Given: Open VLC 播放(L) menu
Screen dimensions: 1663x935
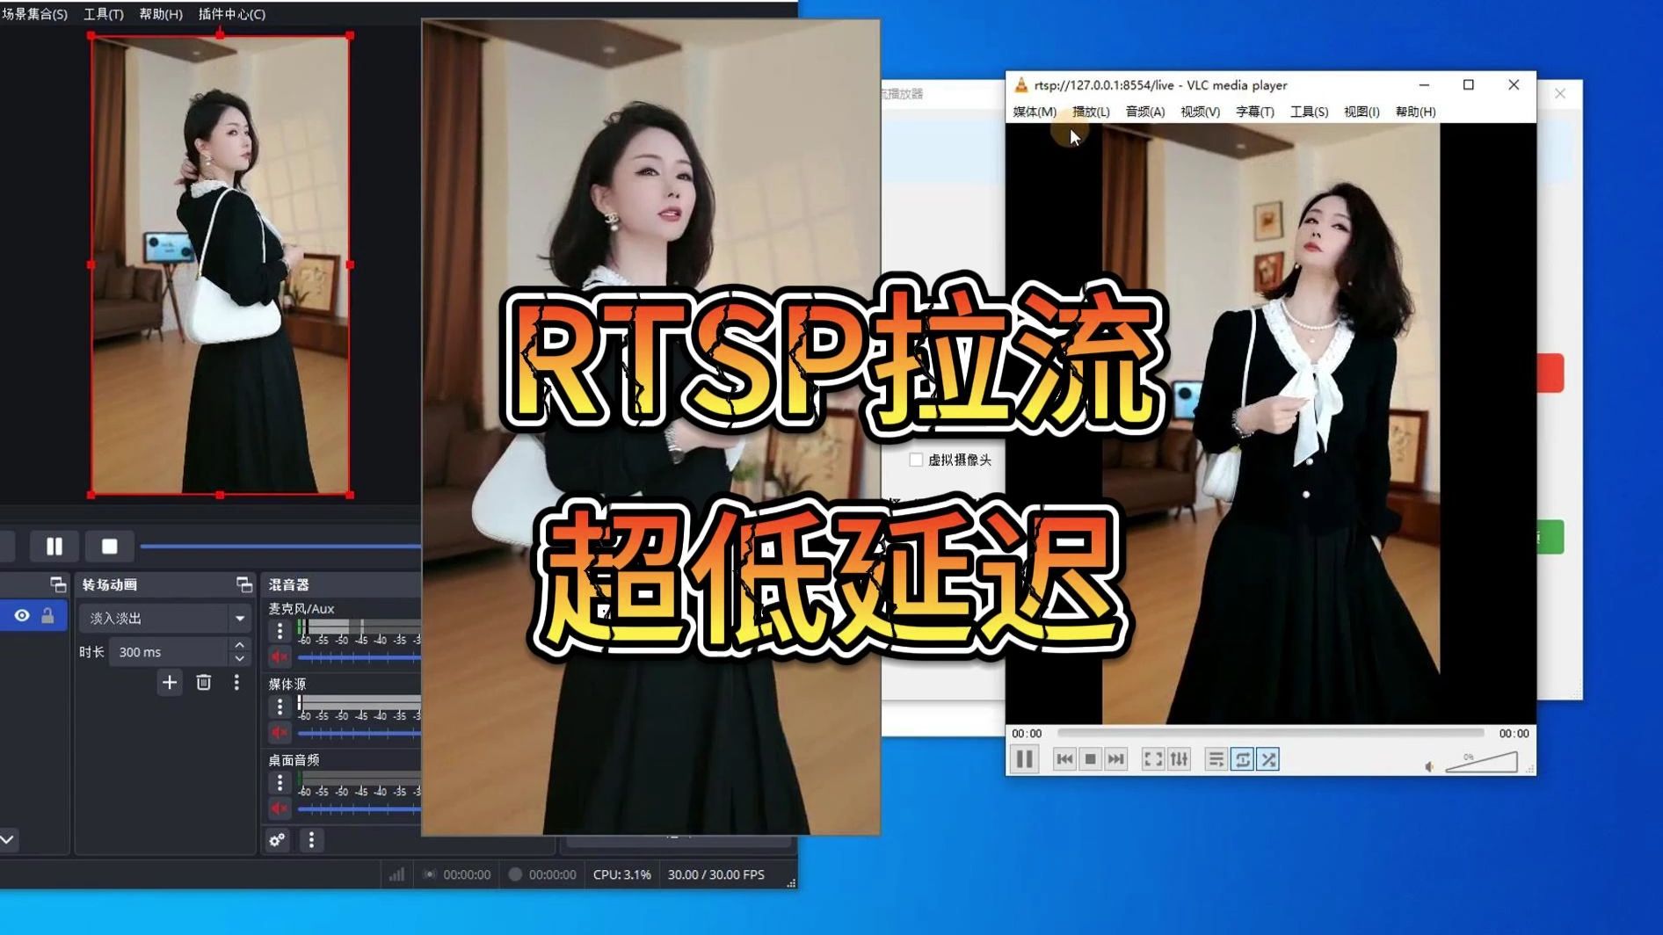Looking at the screenshot, I should tap(1091, 112).
